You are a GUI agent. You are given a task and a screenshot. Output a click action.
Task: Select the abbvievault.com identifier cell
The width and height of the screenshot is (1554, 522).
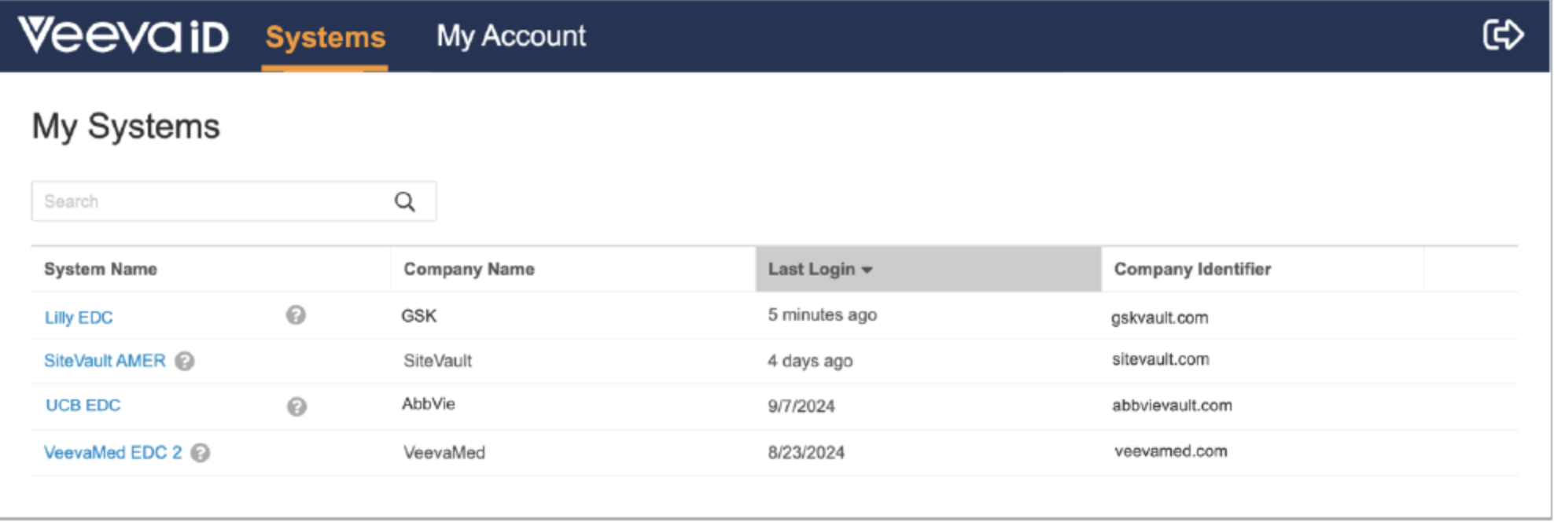click(1171, 406)
